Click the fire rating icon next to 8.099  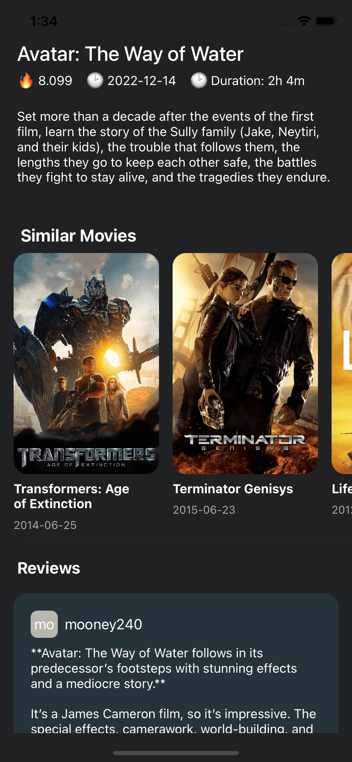[26, 80]
